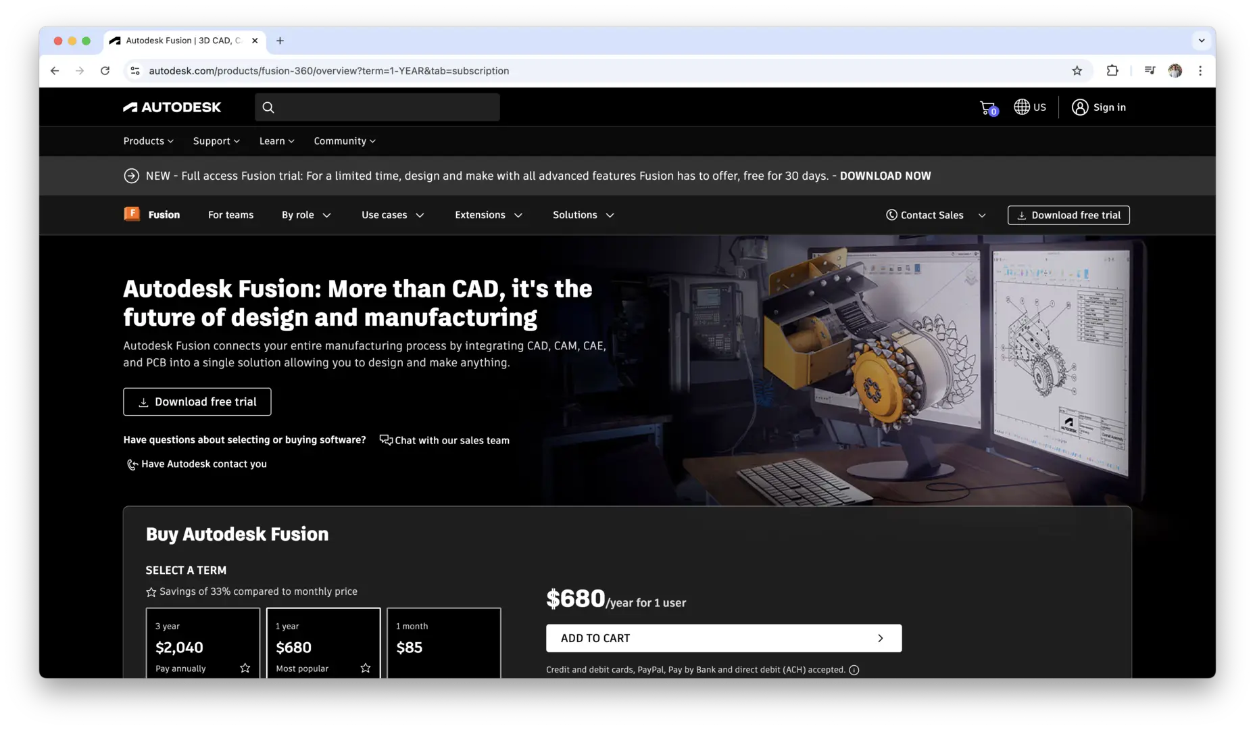Open the For teams page
This screenshot has height=730, width=1255.
point(230,215)
